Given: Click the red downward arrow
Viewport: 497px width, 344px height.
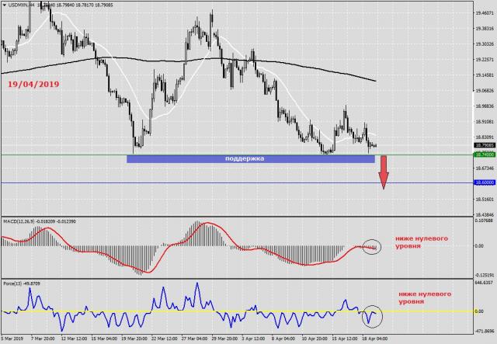Looking at the screenshot, I should pos(384,172).
